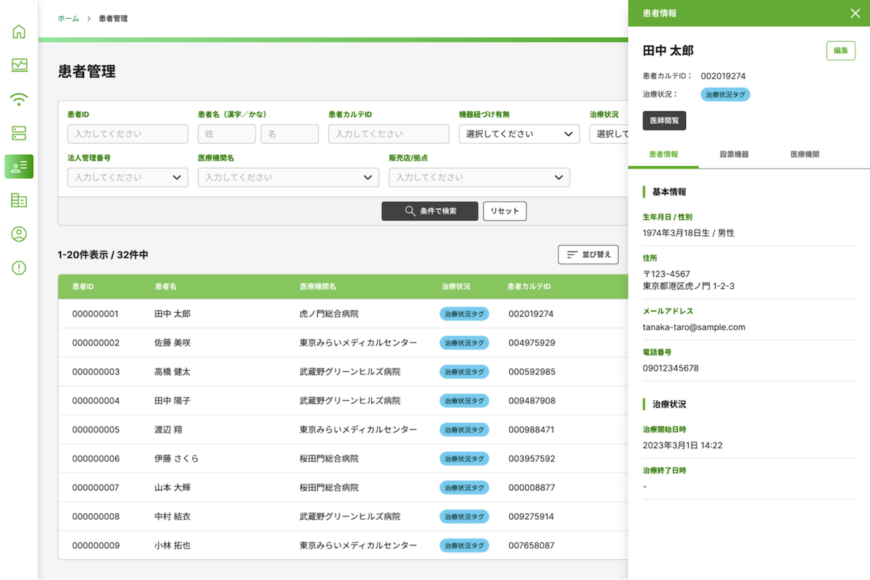This screenshot has width=870, height=580.
Task: Click the ホーム breadcrumb link
Action: 68,18
